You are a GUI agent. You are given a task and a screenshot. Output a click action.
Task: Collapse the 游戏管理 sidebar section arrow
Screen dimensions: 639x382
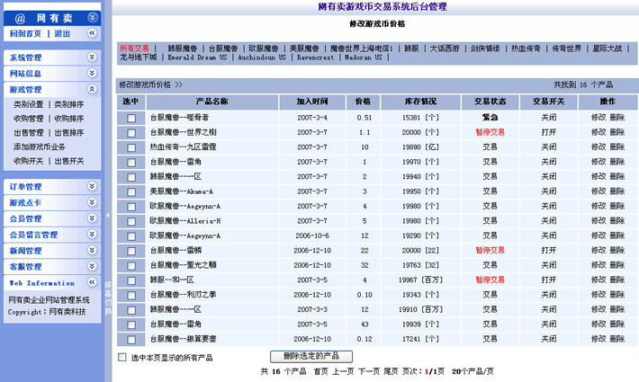click(92, 89)
